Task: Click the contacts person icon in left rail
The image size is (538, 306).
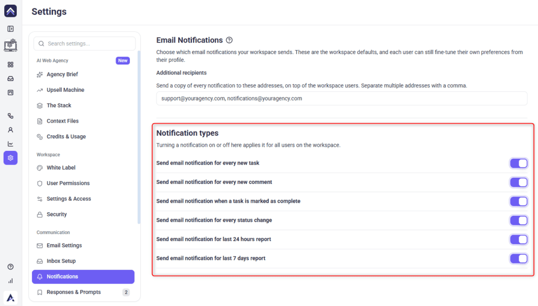Action: 11,130
